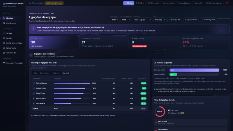Switch ranking to the Este mês tab

pyautogui.click(x=56, y=73)
